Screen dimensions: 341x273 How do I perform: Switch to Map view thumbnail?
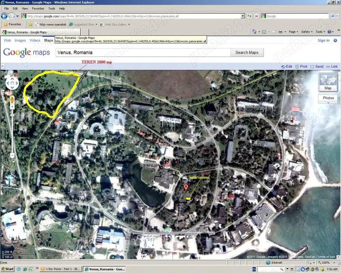click(328, 82)
